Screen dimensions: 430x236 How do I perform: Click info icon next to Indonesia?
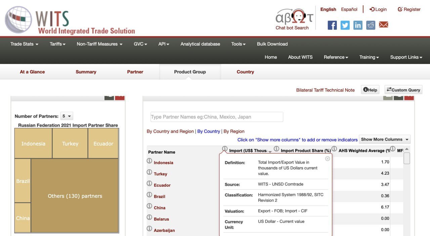[149, 161]
